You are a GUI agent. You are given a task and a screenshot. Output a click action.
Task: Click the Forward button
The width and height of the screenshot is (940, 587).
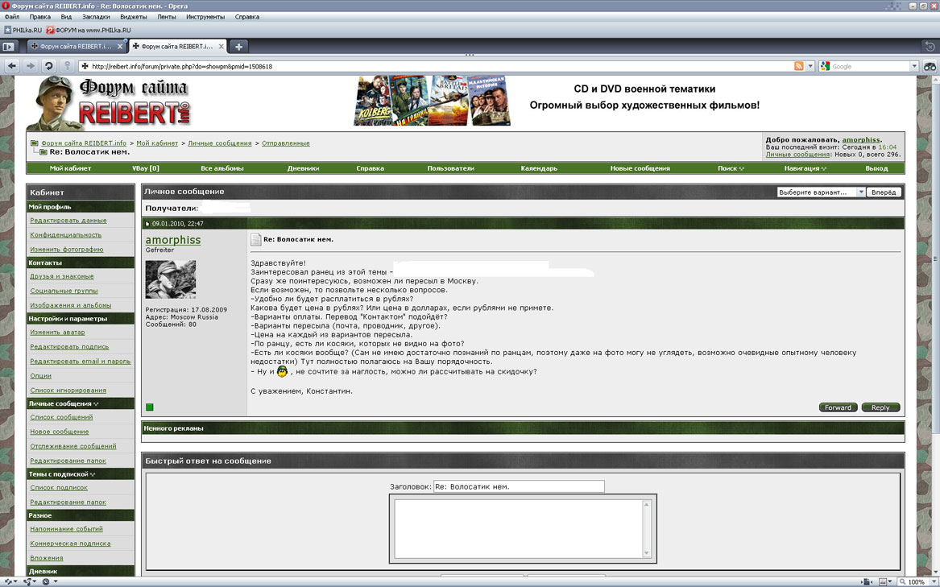tap(838, 407)
